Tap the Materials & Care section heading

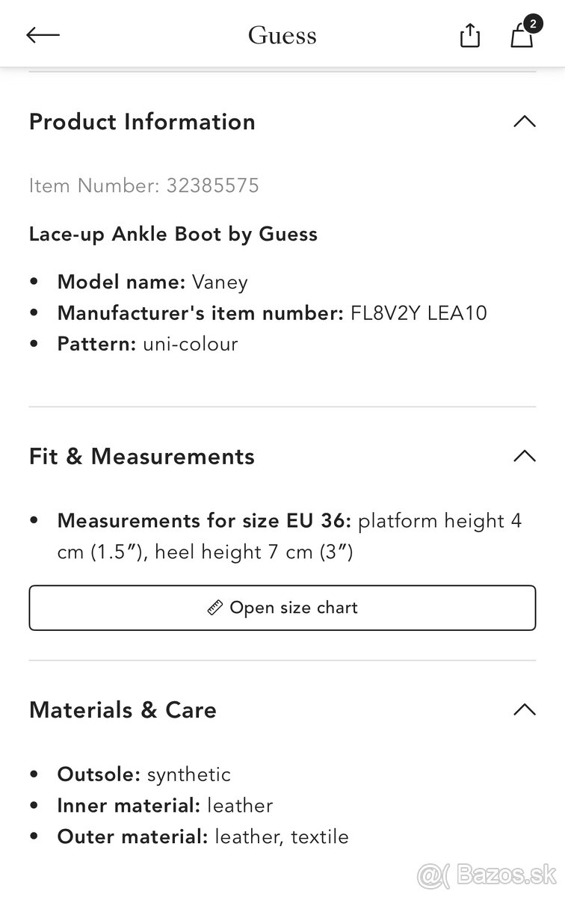click(x=123, y=709)
